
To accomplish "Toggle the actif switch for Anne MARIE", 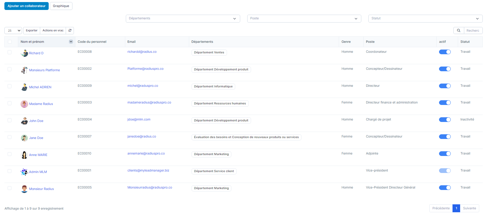I will (445, 154).
